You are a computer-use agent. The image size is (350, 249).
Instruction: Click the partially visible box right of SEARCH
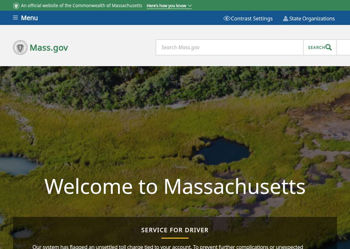pos(343,47)
